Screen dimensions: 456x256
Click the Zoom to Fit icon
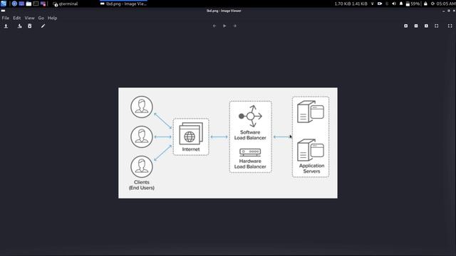pos(436,26)
